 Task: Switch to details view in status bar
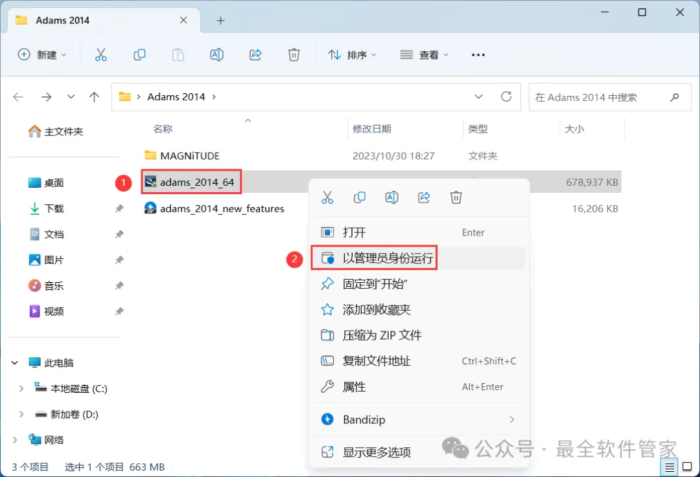click(x=670, y=467)
